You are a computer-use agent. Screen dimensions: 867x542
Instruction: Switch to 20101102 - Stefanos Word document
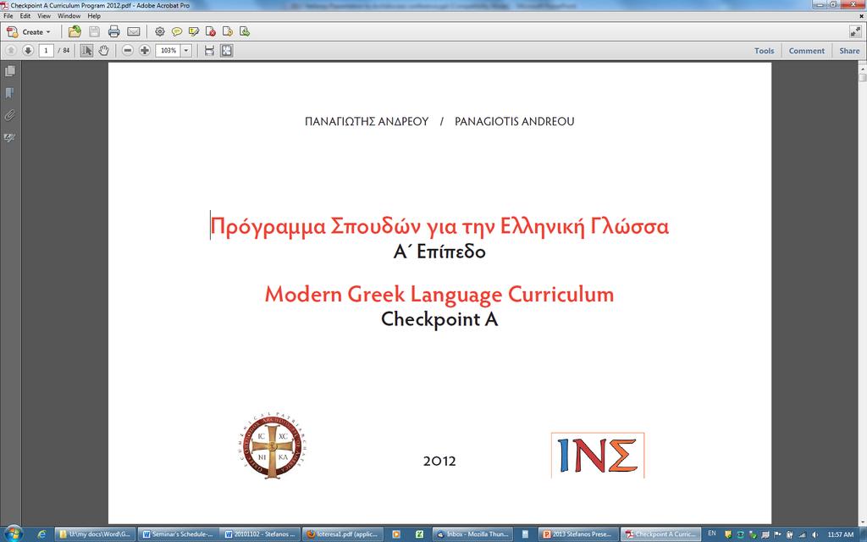tap(261, 534)
